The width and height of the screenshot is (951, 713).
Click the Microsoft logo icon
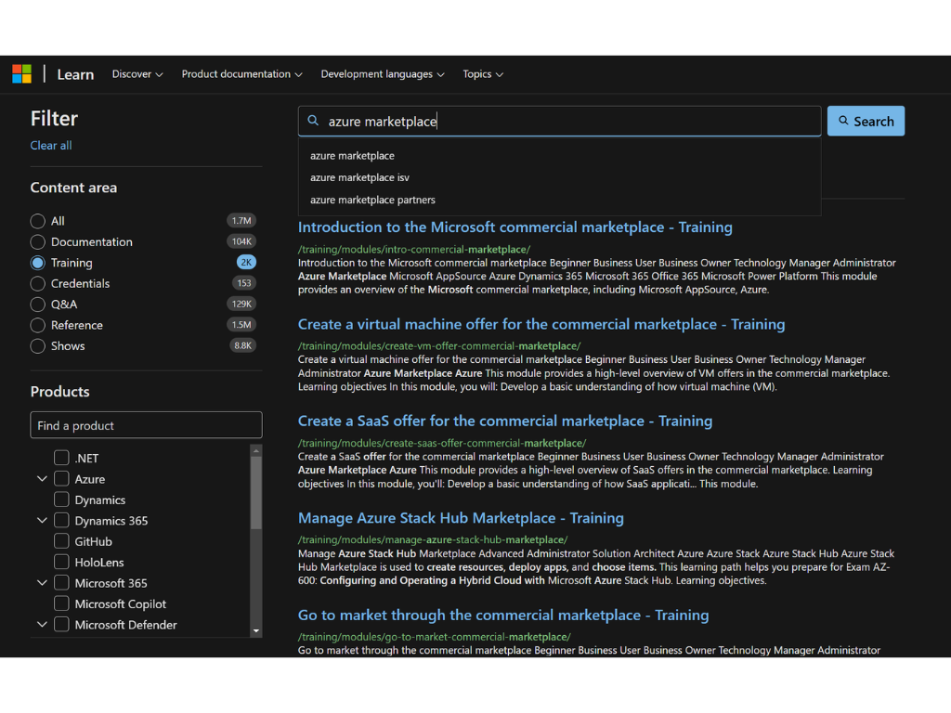tap(22, 74)
